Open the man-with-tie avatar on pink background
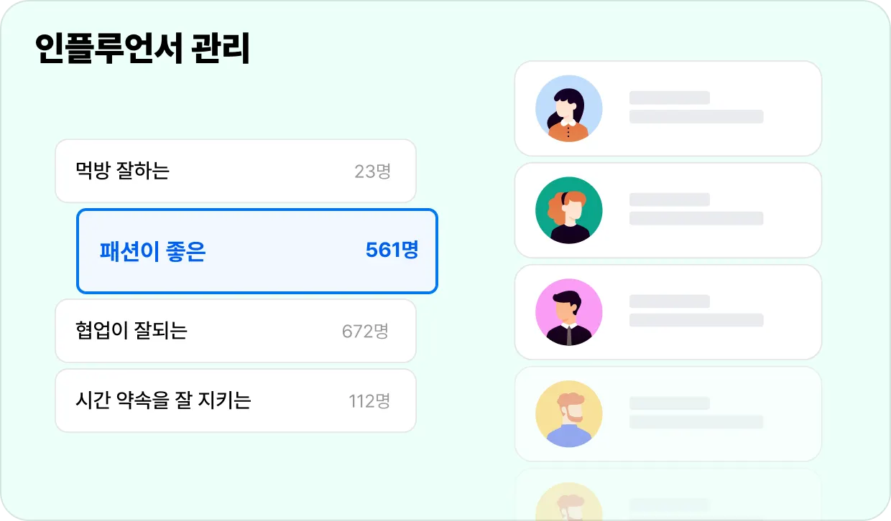The height and width of the screenshot is (521, 891). [x=569, y=312]
